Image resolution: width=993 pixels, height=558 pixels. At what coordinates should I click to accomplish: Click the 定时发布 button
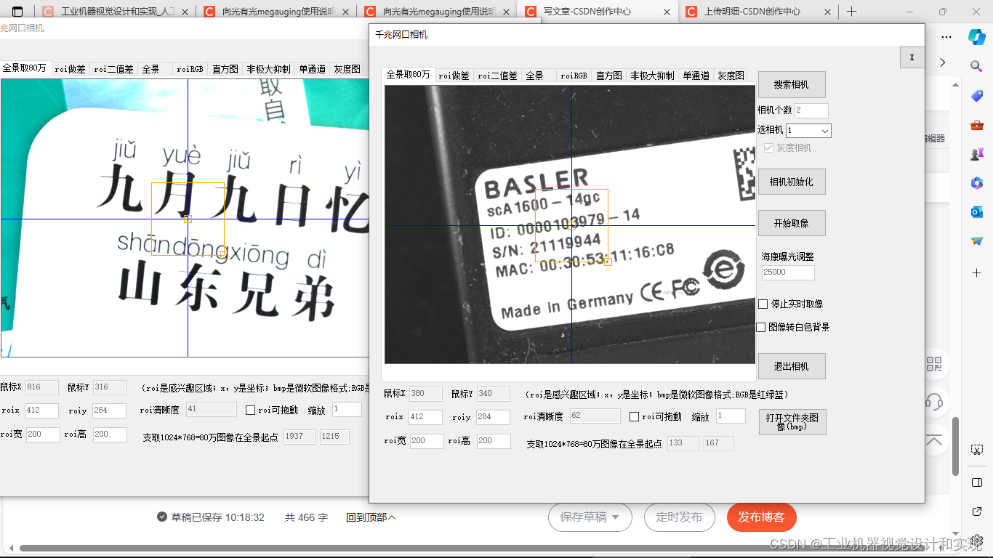click(679, 517)
